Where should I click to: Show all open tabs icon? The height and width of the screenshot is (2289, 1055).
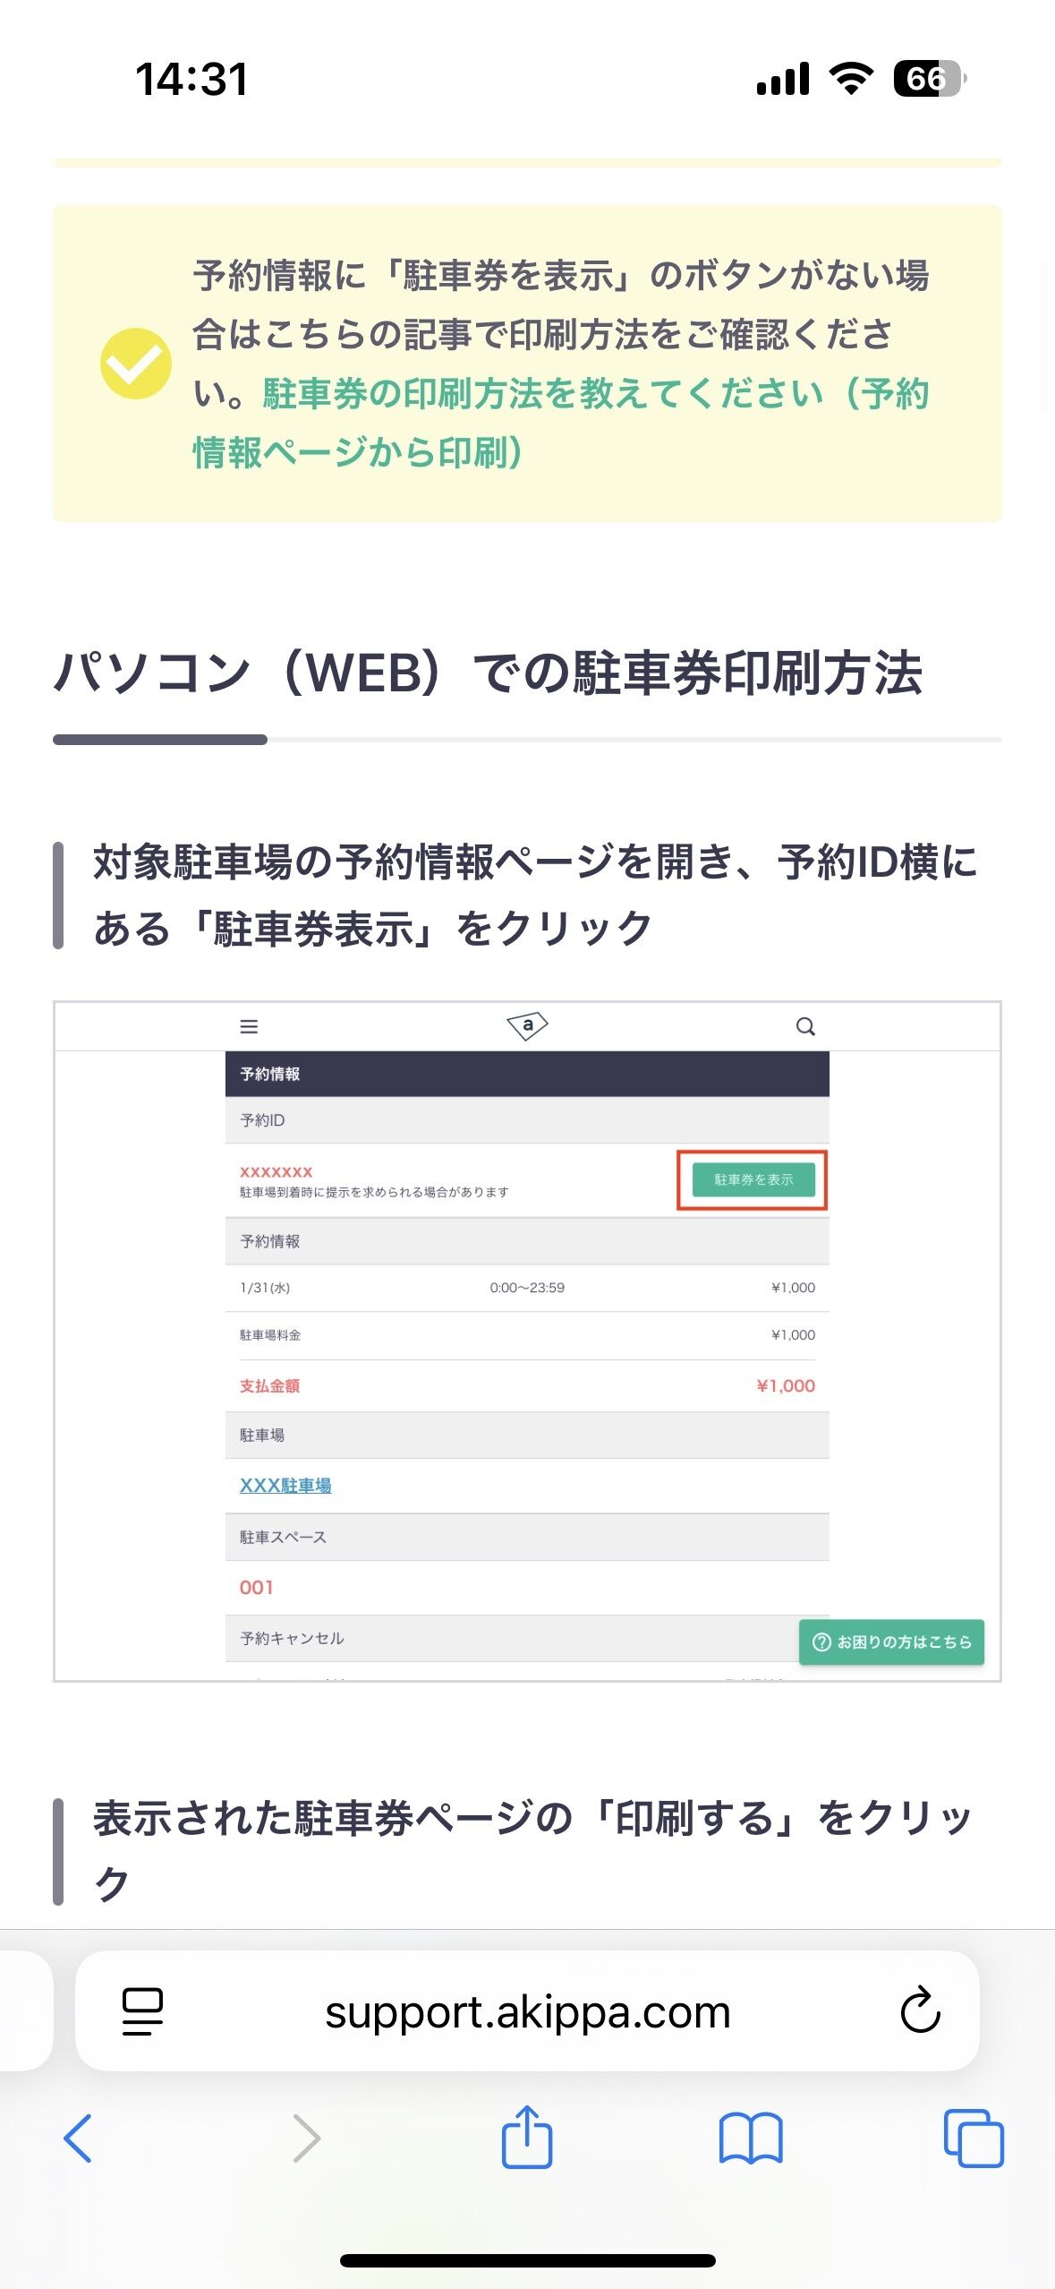pos(974,2139)
